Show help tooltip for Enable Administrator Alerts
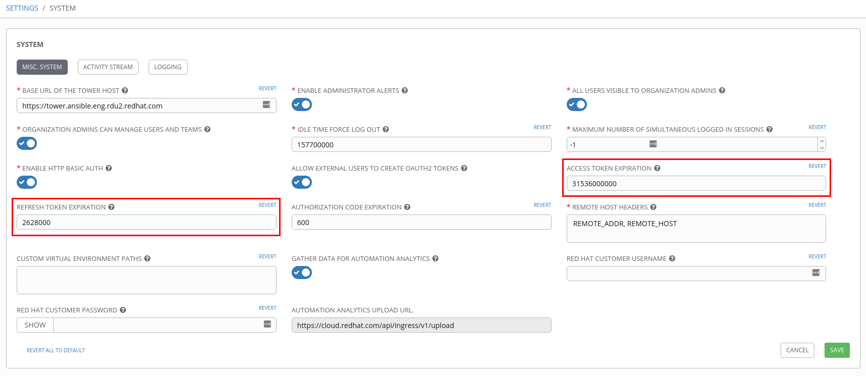 [x=405, y=91]
